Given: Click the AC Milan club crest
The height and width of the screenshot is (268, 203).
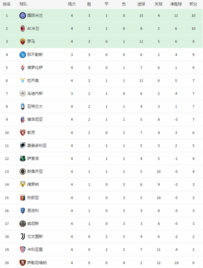Looking at the screenshot, I should pyautogui.click(x=23, y=28).
